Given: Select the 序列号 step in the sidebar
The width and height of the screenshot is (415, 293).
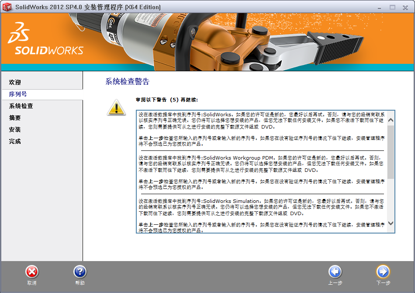Looking at the screenshot, I should point(18,94).
